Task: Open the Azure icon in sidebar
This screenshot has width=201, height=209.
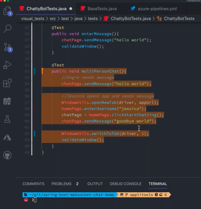Action: [x=7, y=137]
